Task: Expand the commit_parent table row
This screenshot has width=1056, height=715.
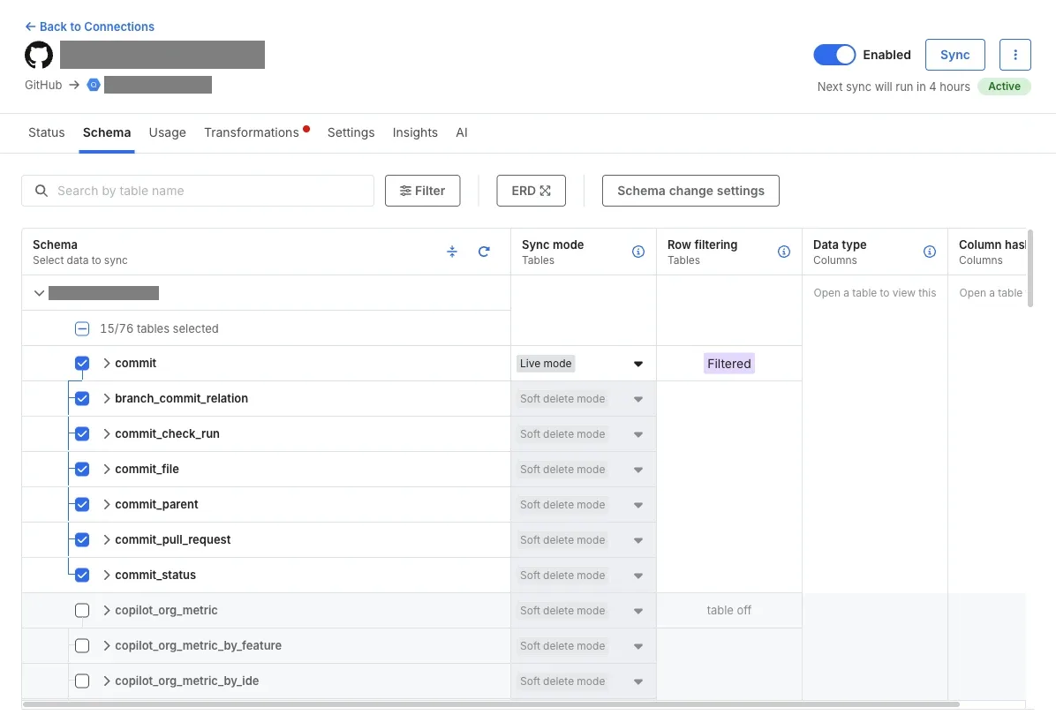Action: point(107,504)
